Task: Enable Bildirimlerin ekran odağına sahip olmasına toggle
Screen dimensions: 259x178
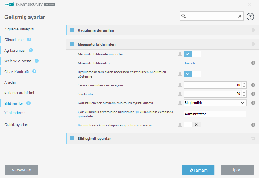Action: pos(192,125)
